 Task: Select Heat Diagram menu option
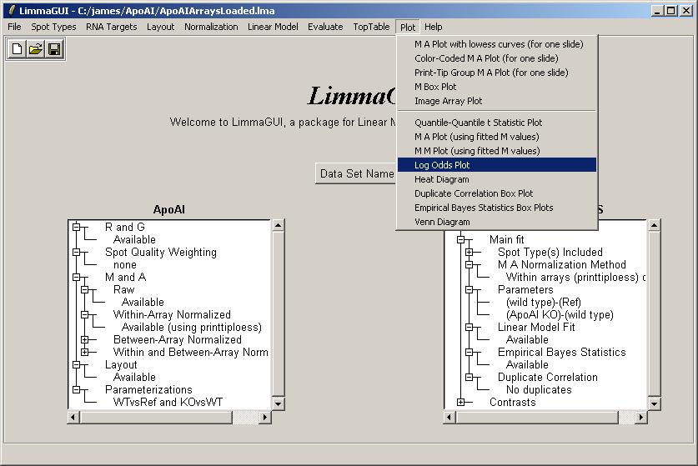(x=442, y=179)
